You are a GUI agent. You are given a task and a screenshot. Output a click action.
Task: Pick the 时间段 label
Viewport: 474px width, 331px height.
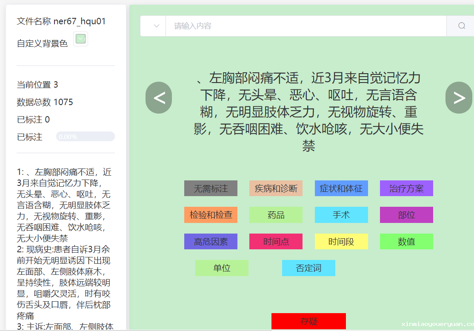click(x=341, y=242)
